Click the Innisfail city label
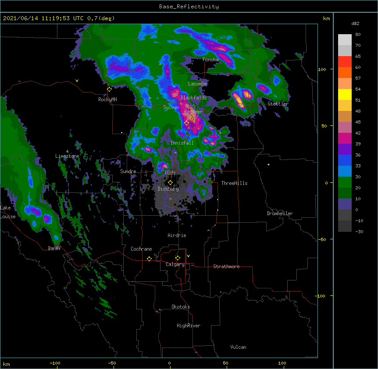Screen dimensions: 378x369 point(182,143)
